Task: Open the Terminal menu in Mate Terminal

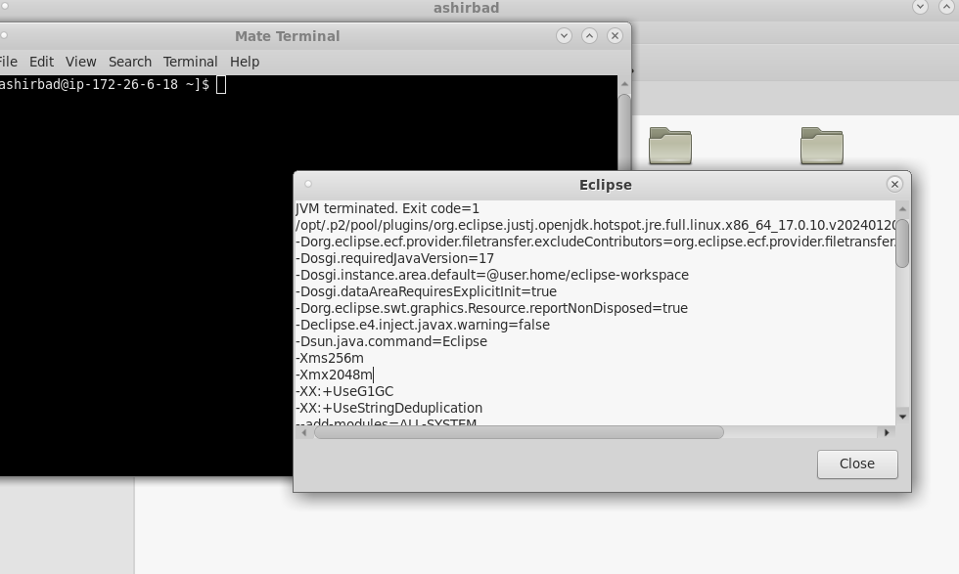Action: pos(190,62)
